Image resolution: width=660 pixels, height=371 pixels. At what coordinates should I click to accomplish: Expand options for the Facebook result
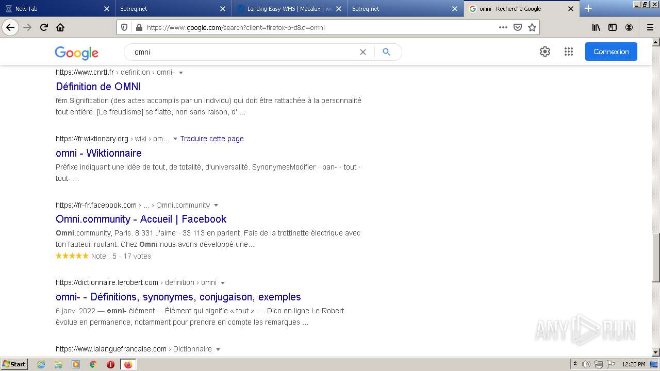tap(216, 206)
